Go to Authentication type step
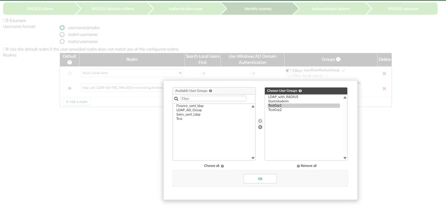 coord(185,9)
